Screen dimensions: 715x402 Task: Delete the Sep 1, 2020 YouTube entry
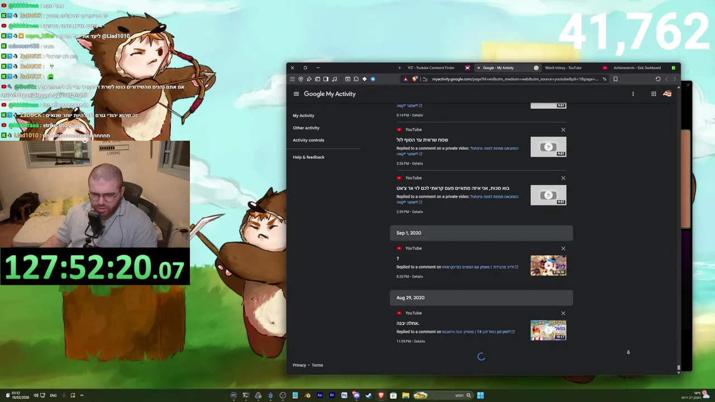point(563,248)
